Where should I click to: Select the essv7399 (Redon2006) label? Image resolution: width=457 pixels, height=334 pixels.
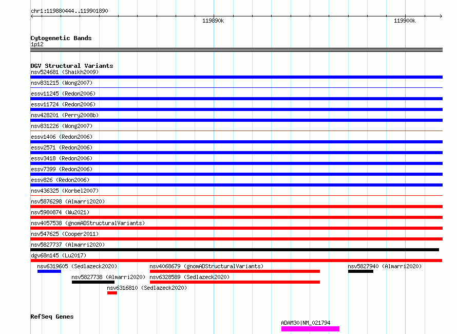(62, 169)
